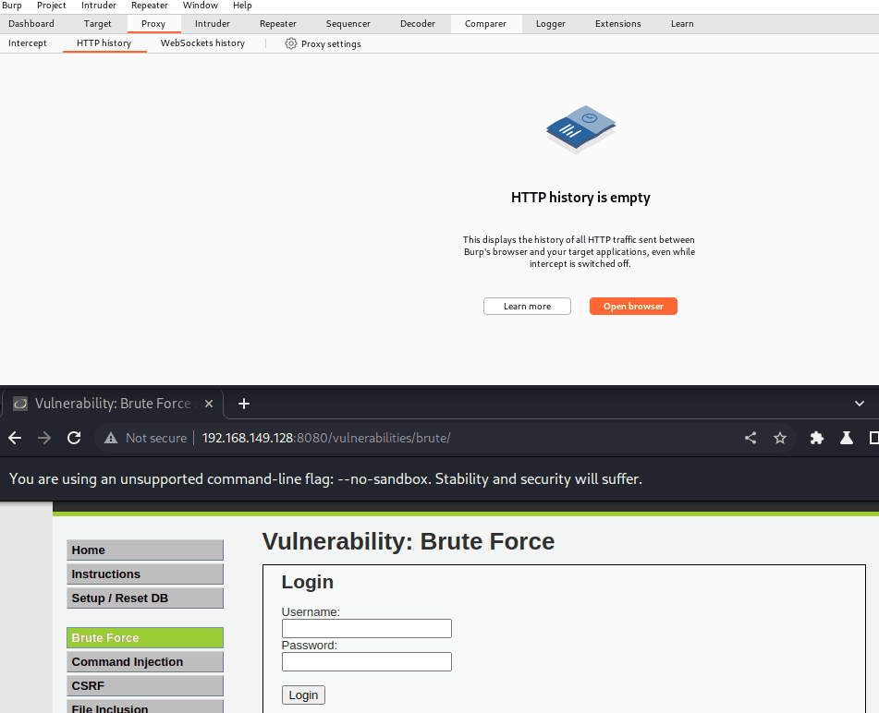879x713 pixels.
Task: Click the browser back arrow
Action: tap(15, 438)
